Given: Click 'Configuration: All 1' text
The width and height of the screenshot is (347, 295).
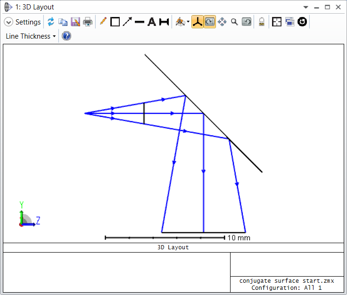Looking at the screenshot, I should 287,288.
